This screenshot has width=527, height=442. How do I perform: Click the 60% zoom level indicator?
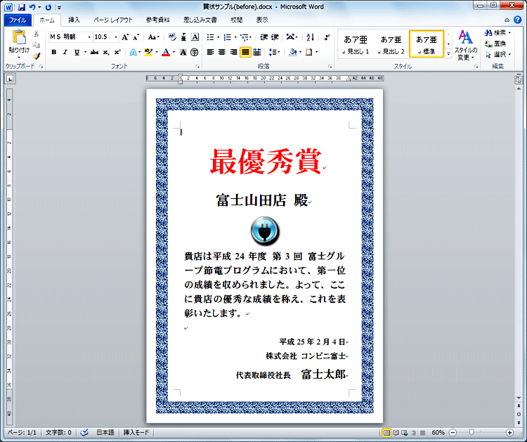pyautogui.click(x=438, y=433)
